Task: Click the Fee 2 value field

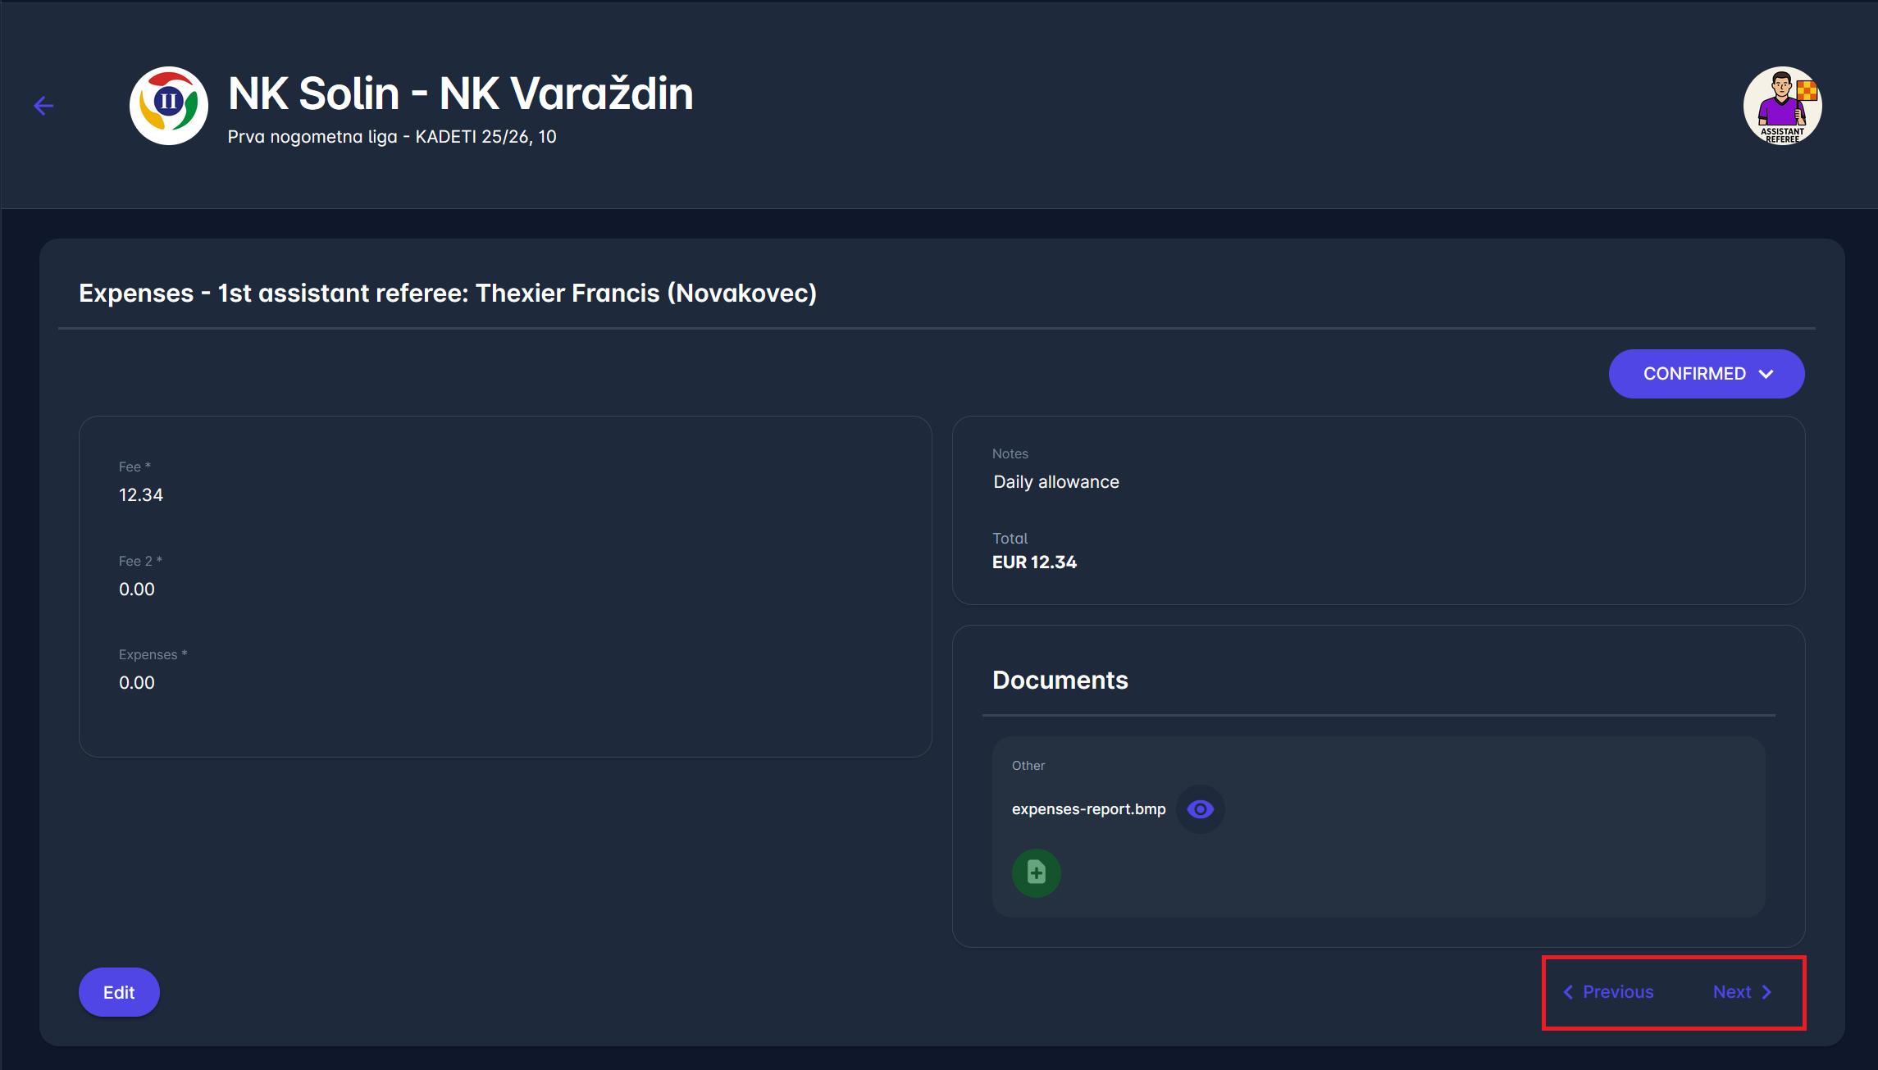Action: click(x=137, y=589)
